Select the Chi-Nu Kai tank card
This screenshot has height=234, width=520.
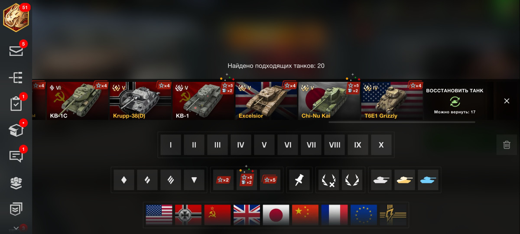329,101
